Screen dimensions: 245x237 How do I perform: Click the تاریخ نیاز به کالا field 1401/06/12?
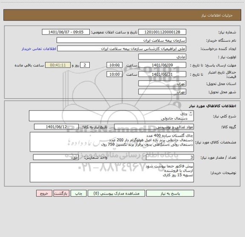[x=56, y=127]
